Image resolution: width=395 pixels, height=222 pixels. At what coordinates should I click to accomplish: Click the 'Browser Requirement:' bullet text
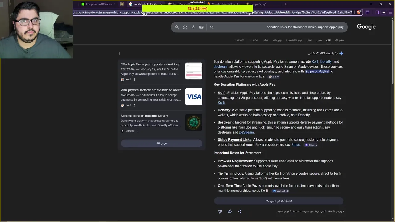point(235,161)
